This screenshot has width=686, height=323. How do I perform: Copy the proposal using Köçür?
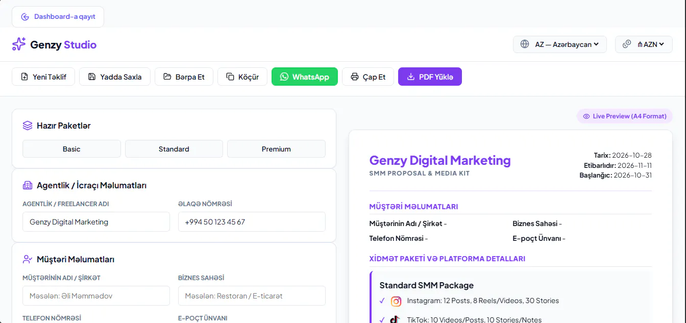242,77
